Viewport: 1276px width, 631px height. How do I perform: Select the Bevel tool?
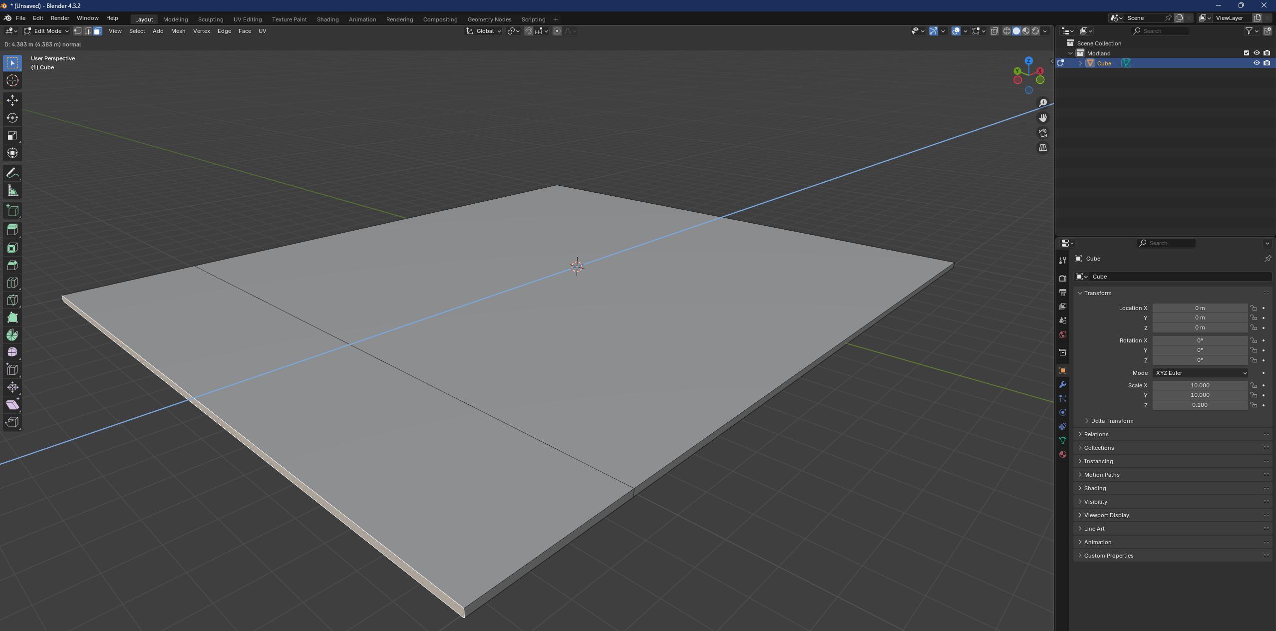click(x=12, y=265)
